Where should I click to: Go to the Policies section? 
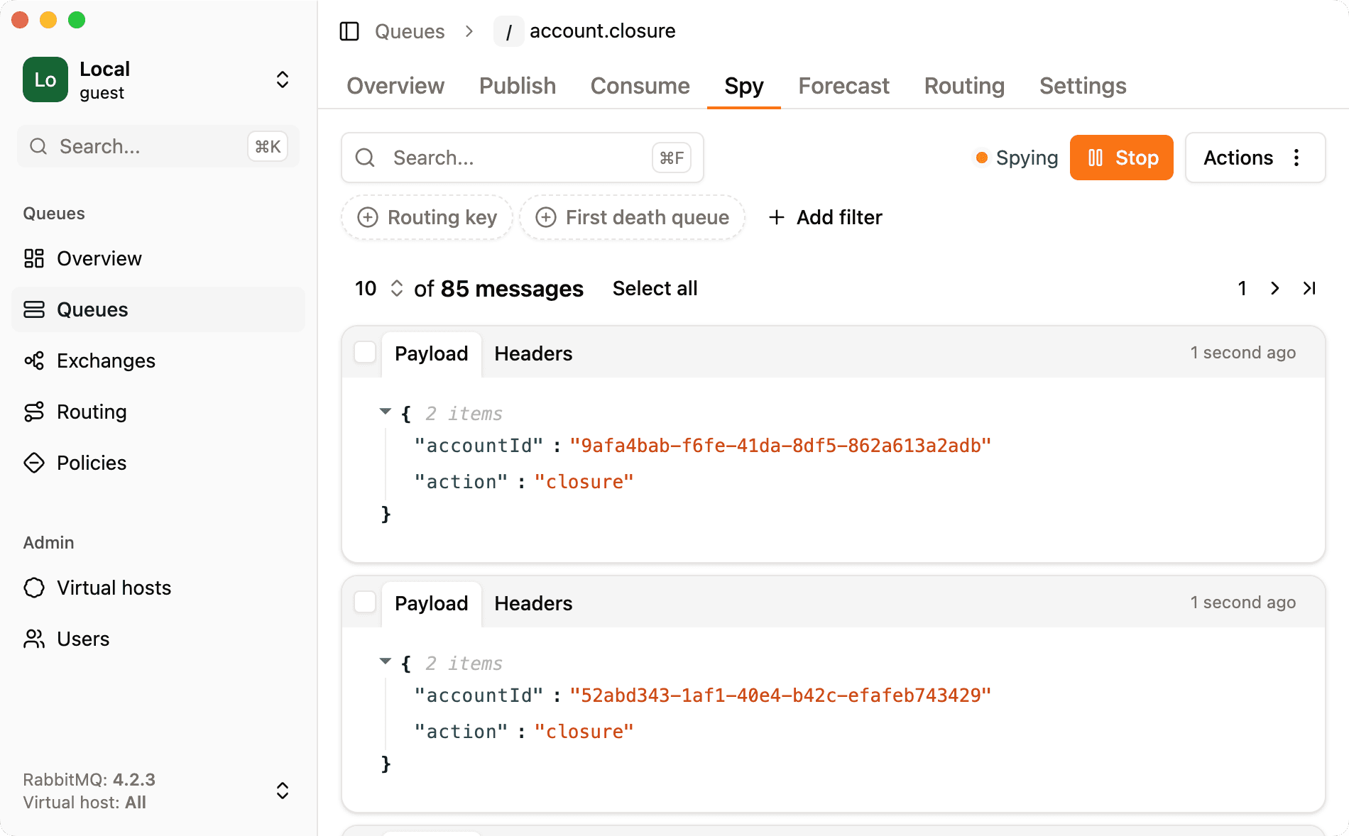pyautogui.click(x=91, y=463)
